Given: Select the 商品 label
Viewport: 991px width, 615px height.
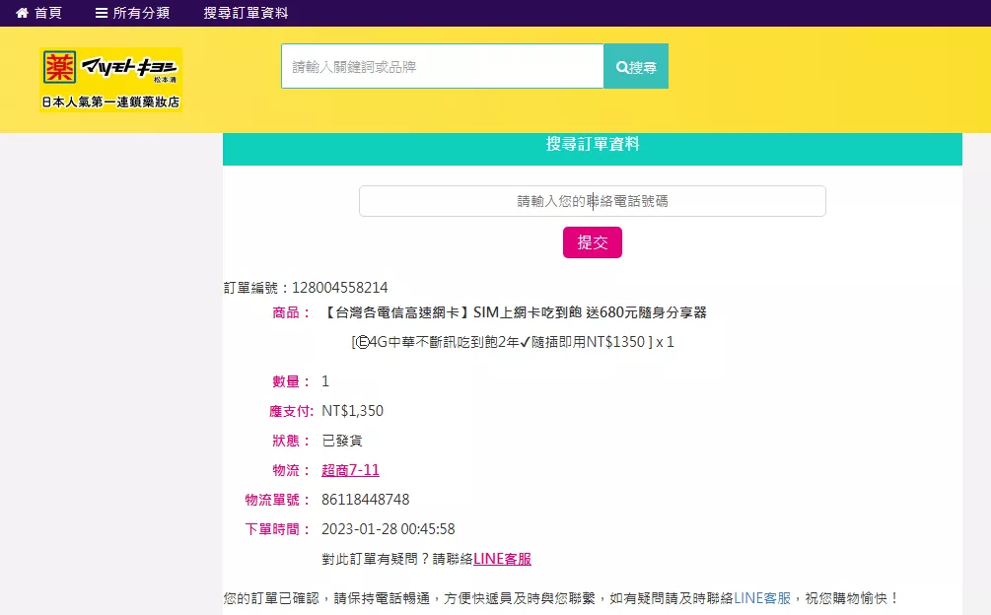Looking at the screenshot, I should (x=291, y=312).
